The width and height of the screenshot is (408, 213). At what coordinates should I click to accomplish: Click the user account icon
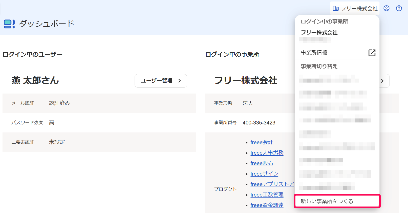386,8
